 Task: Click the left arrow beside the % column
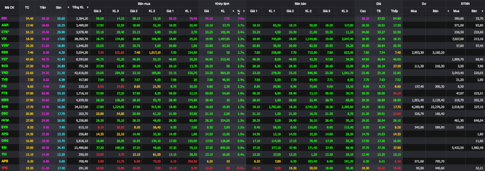[234, 11]
